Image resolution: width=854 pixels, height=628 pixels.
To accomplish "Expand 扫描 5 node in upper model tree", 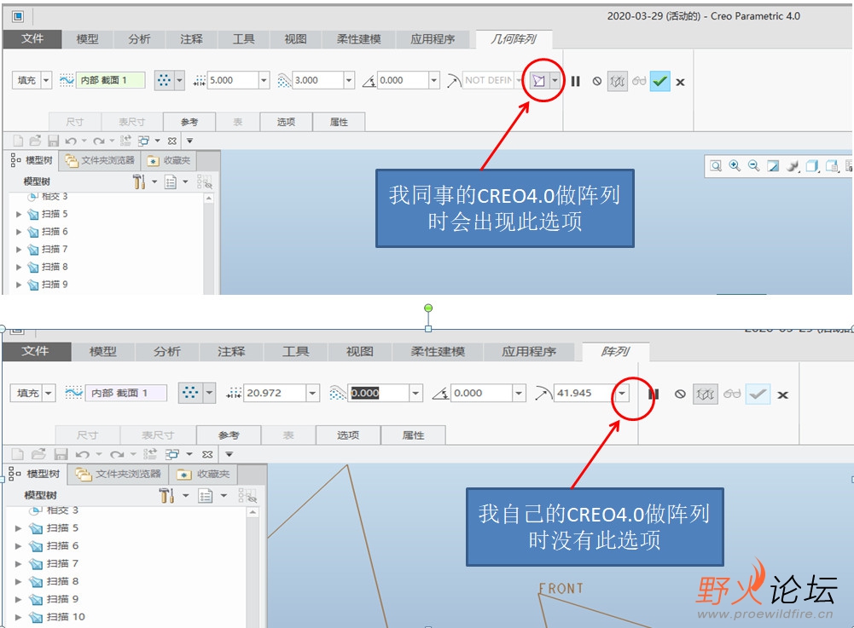I will tap(19, 215).
